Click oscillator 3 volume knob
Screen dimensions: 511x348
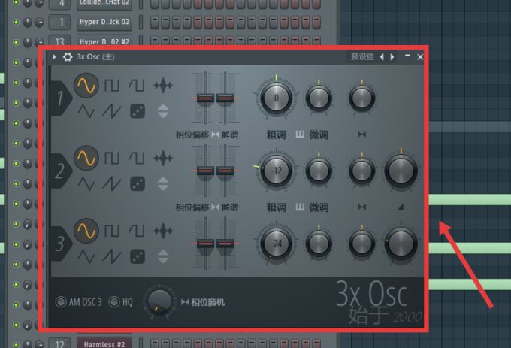pyautogui.click(x=401, y=244)
